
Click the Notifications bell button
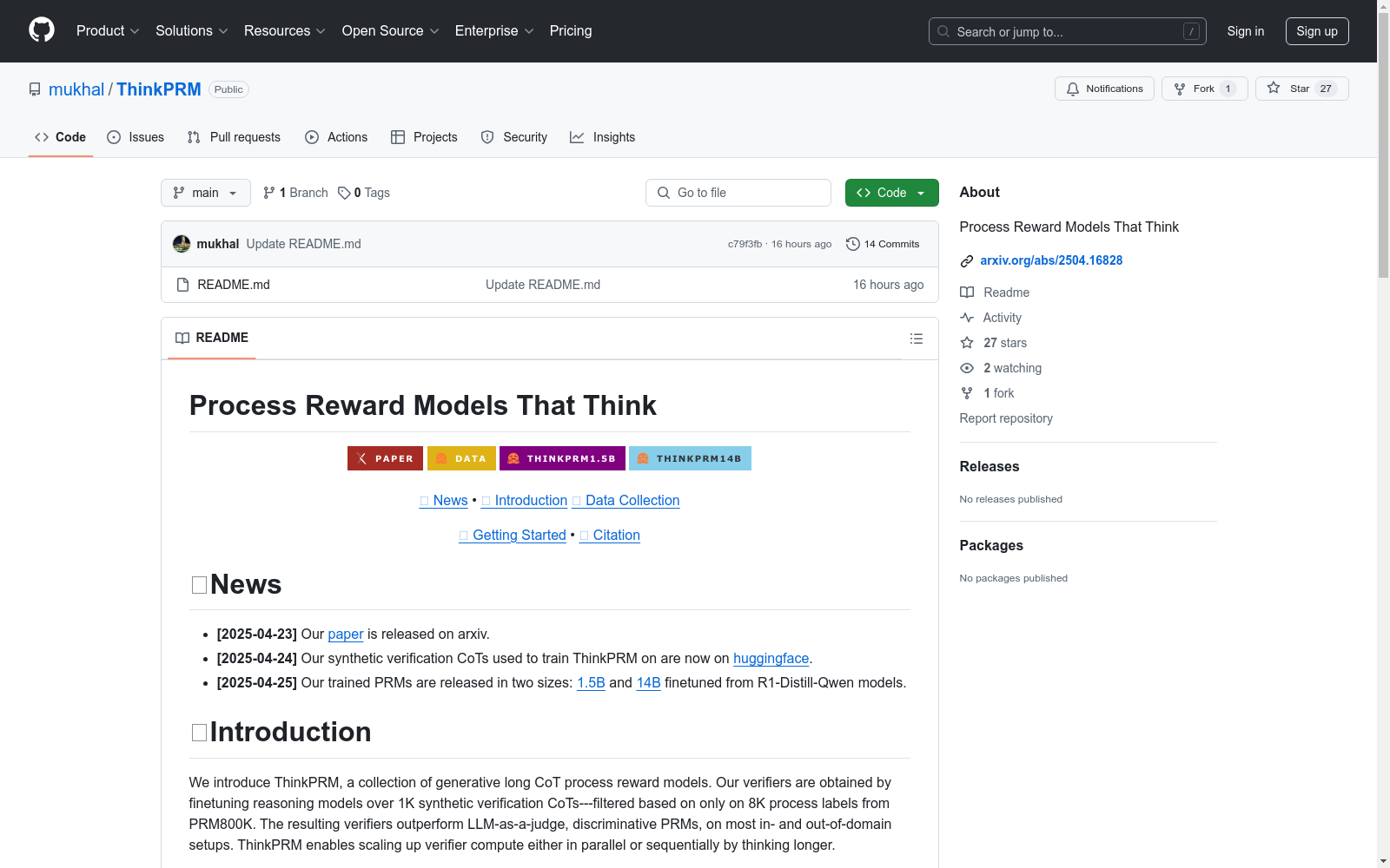1104,89
